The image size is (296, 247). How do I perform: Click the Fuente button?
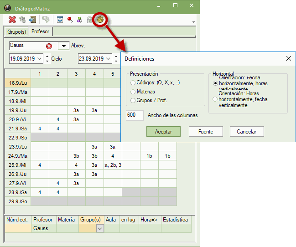206,132
